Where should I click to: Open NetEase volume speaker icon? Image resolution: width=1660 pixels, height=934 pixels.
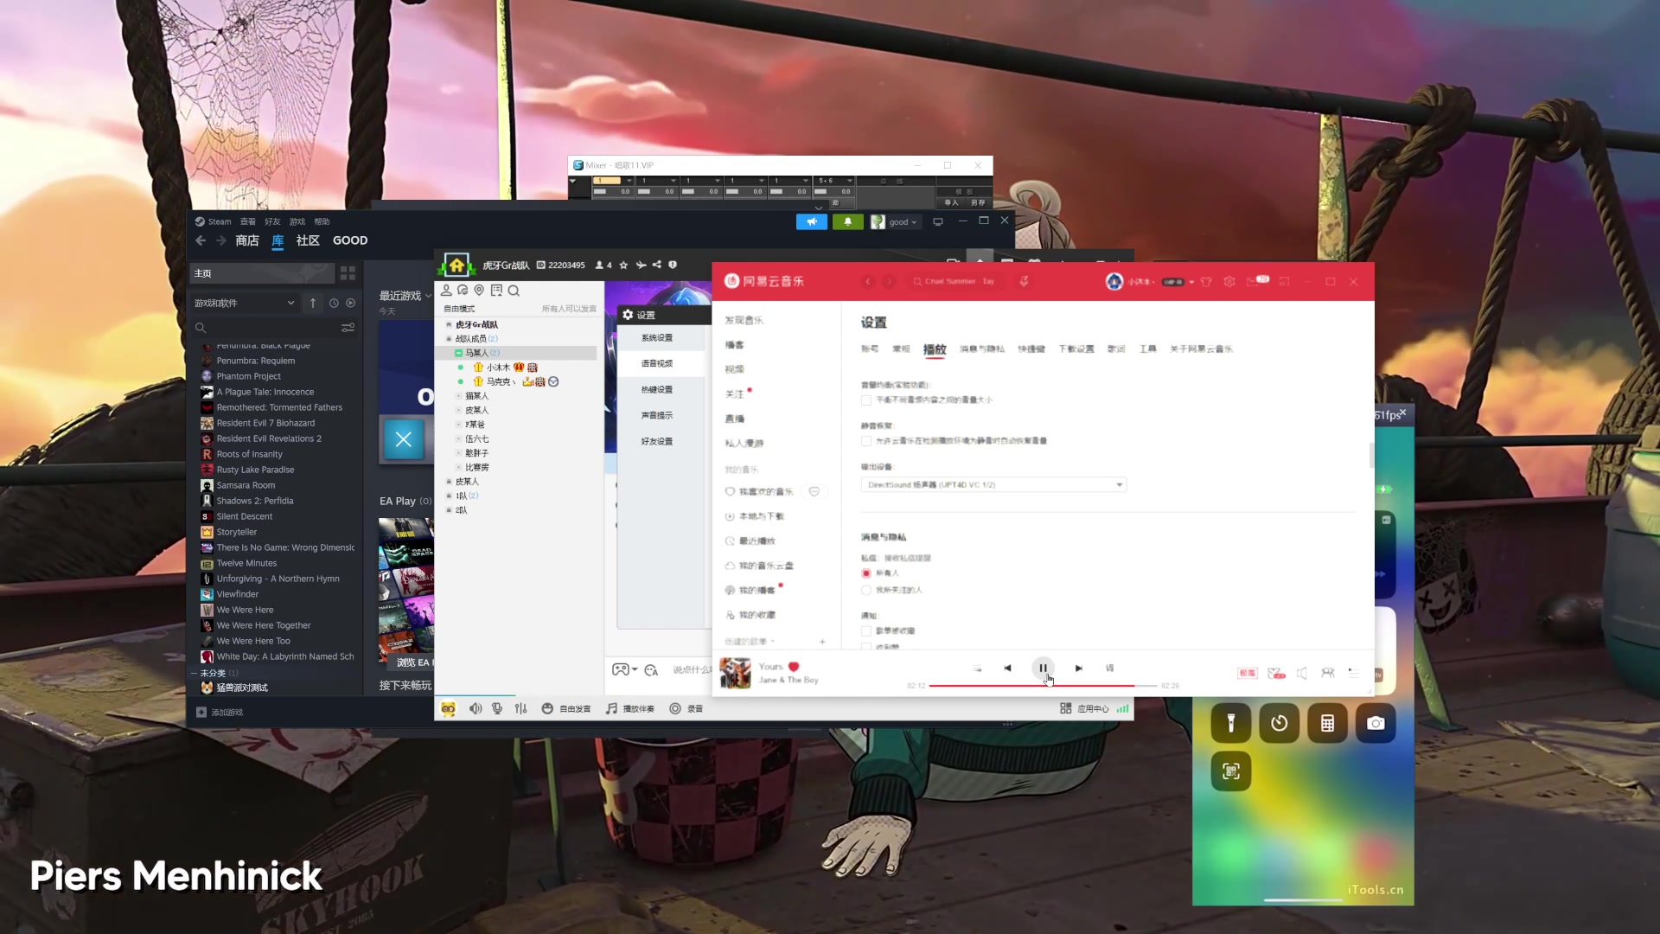1302,673
